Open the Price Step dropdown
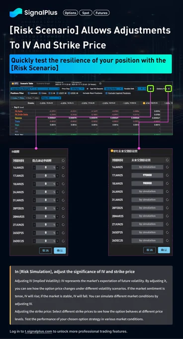The height and width of the screenshot is (339, 183). pos(77,89)
